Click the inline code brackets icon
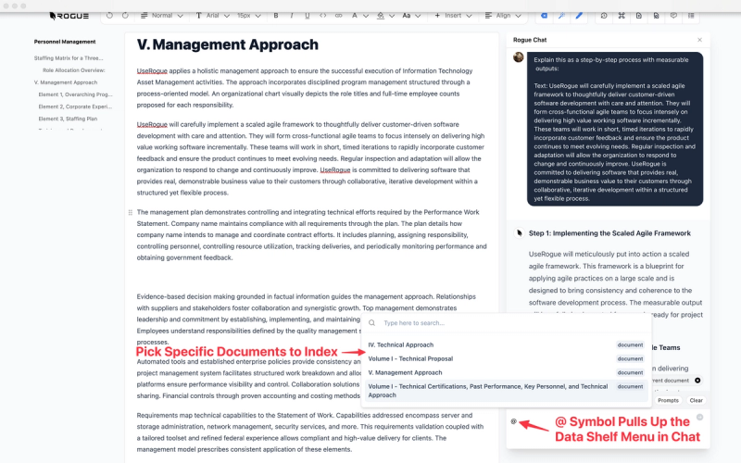The width and height of the screenshot is (741, 463). pyautogui.click(x=322, y=16)
